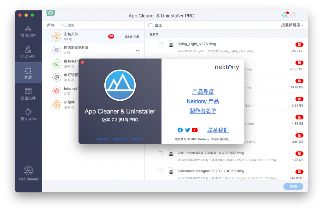Open Nektony Facebook page

[180, 130]
